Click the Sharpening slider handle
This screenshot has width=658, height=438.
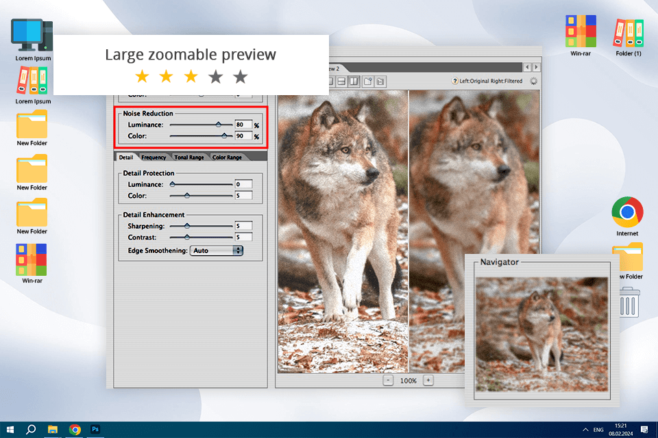(187, 226)
